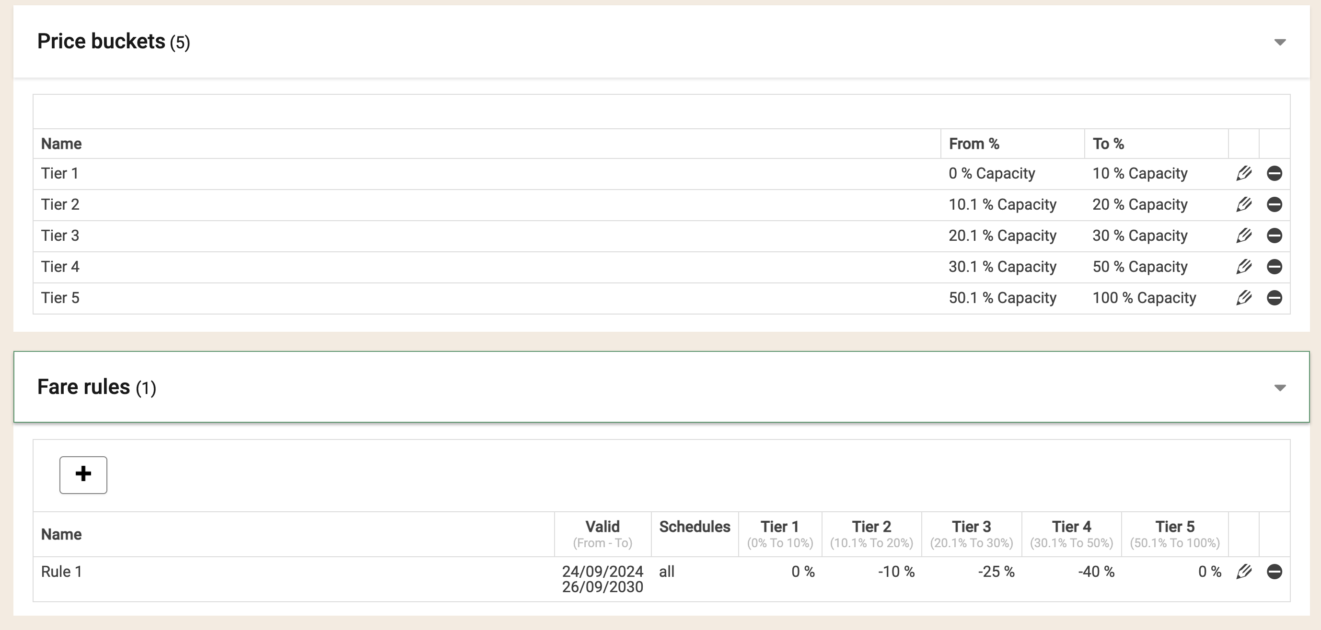The image size is (1321, 630).
Task: Click the '20.1 % Capacity' cell
Action: [x=1012, y=236]
